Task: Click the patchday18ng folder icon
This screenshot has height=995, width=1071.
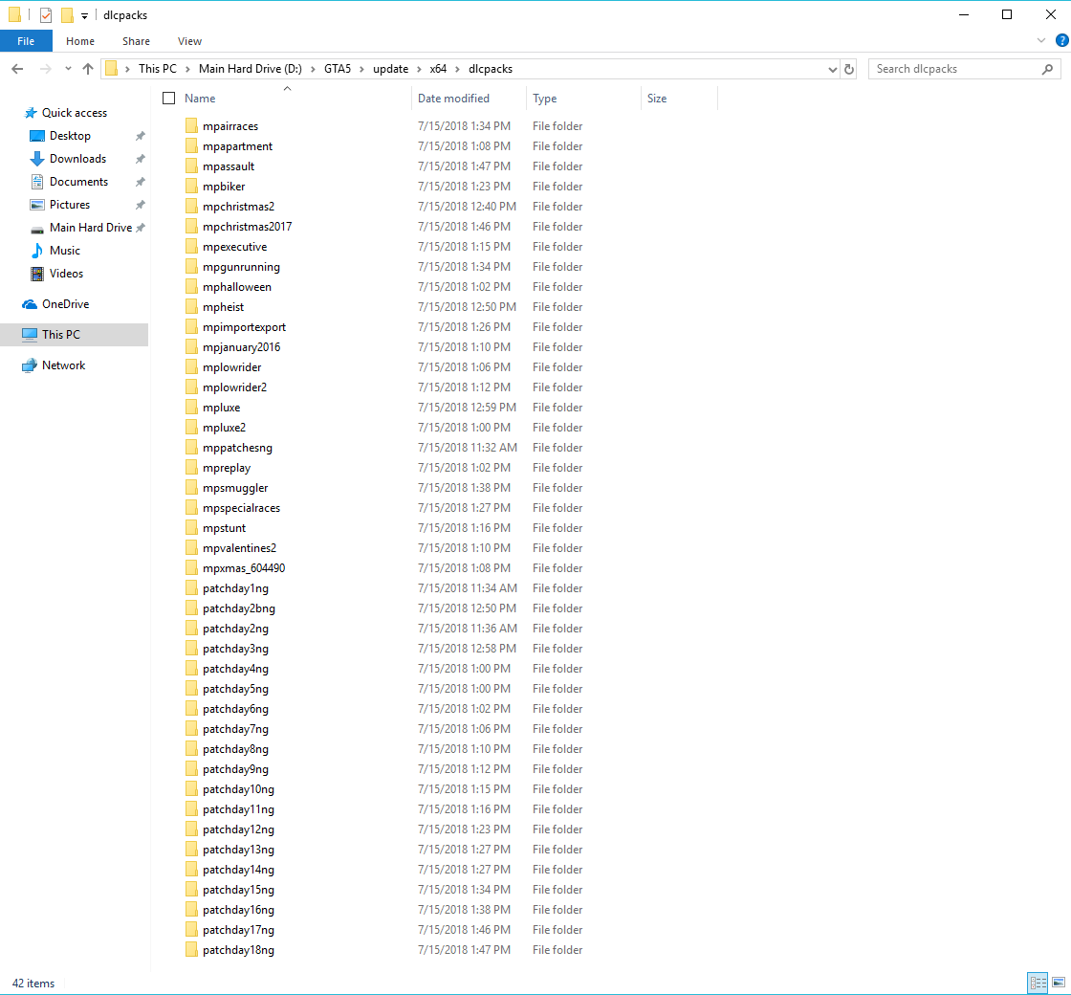Action: (191, 950)
